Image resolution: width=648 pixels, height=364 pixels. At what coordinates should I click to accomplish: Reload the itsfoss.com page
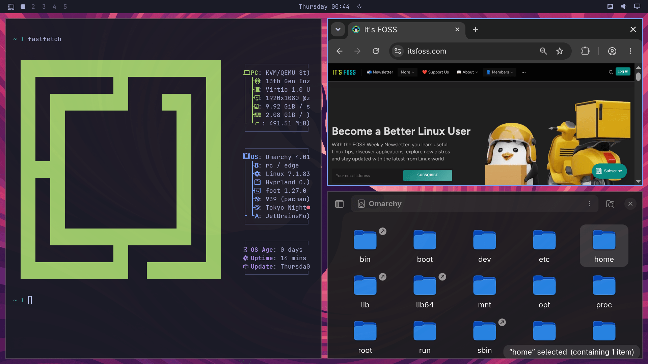pos(376,51)
